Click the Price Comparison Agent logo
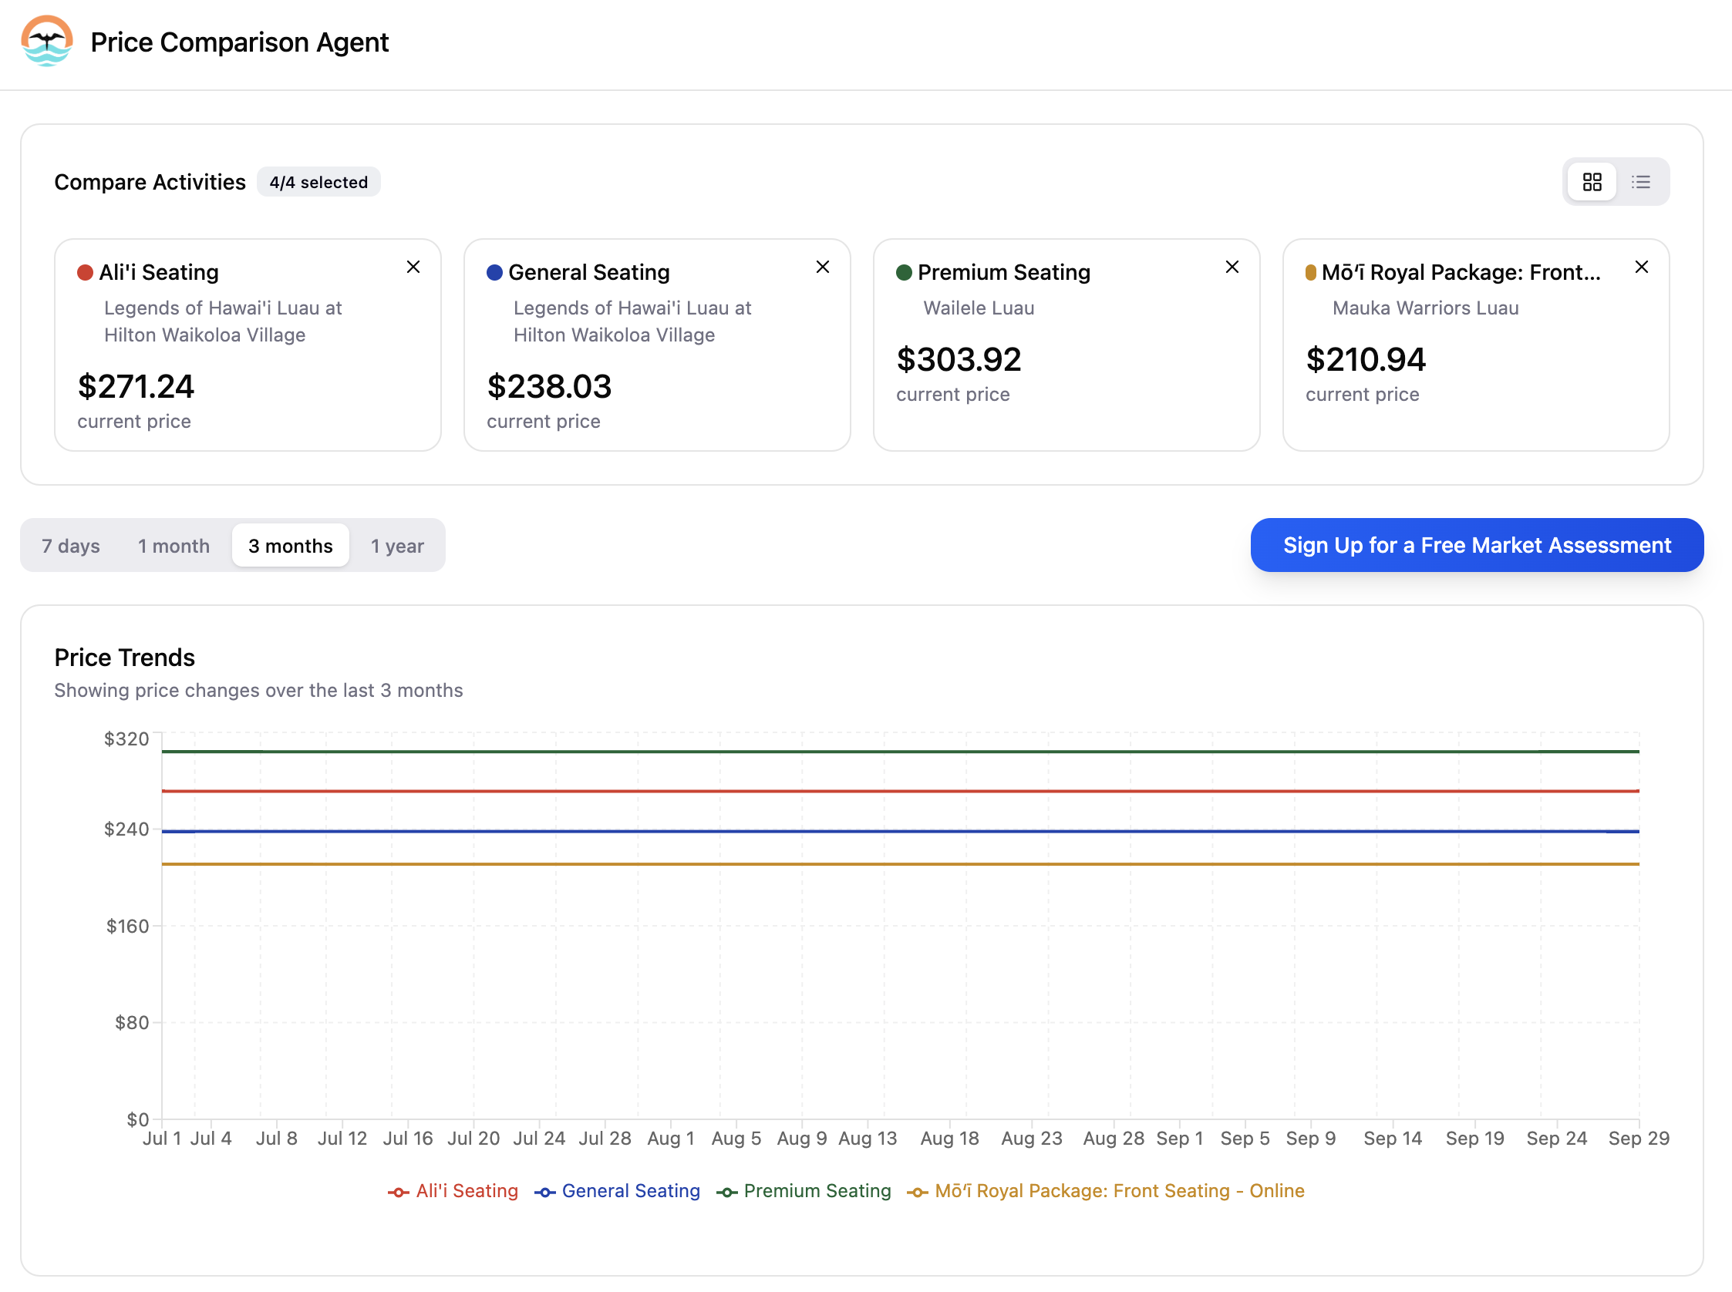The height and width of the screenshot is (1292, 1732). pos(47,42)
